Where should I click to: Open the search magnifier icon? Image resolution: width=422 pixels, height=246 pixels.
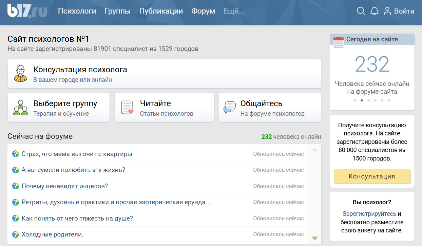point(361,11)
